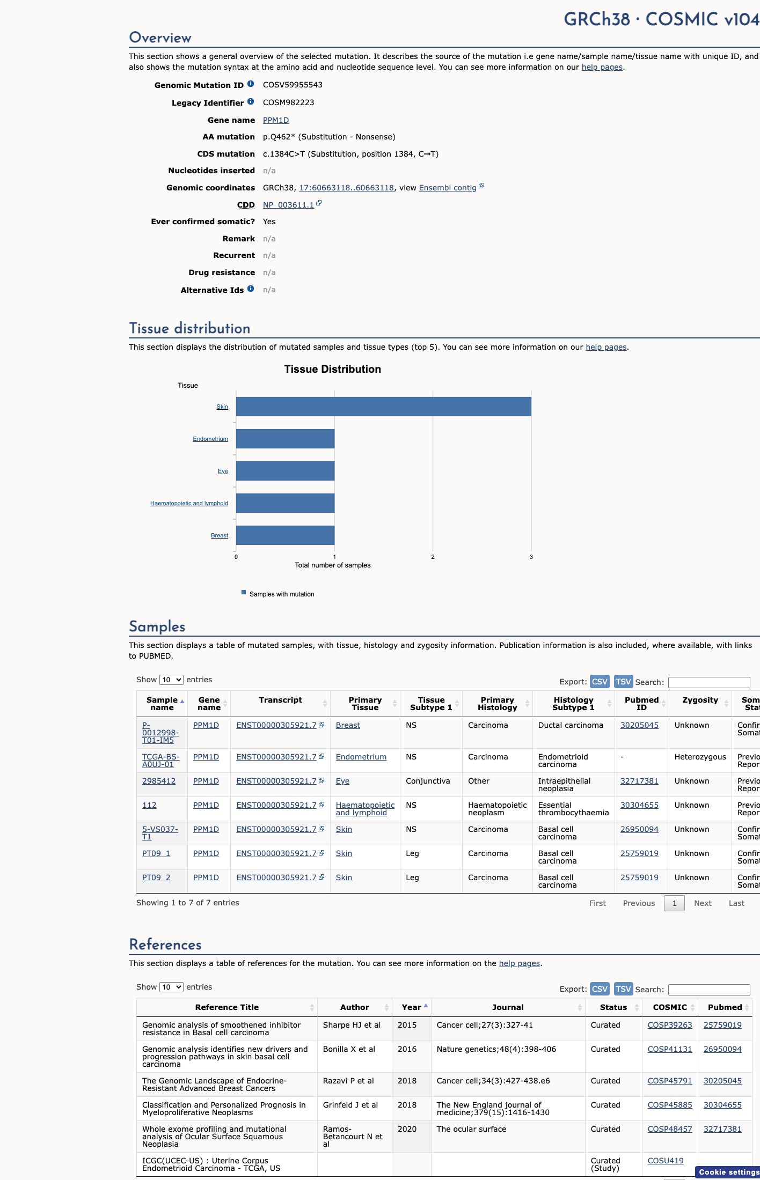This screenshot has height=1180, width=760.
Task: Open sample PT09_2 link
Action: (x=156, y=877)
